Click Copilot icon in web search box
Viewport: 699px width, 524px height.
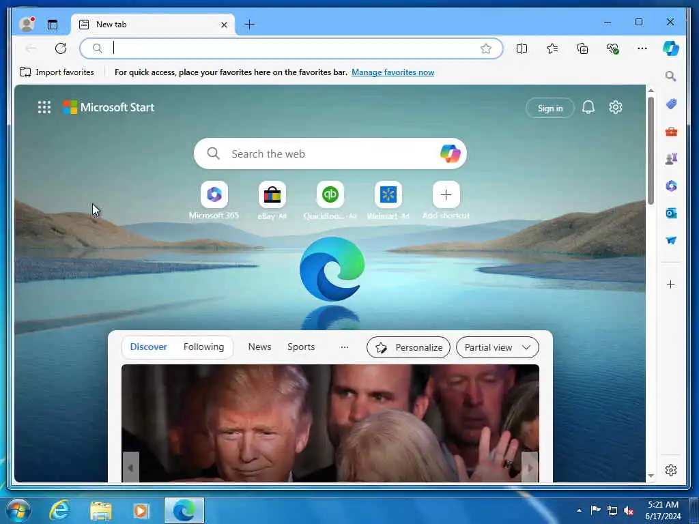point(450,154)
